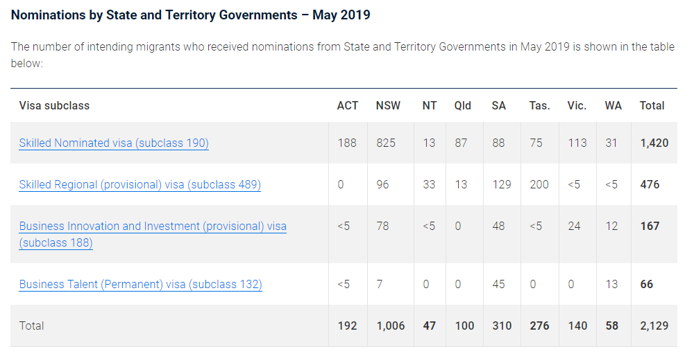694x356 pixels.
Task: Click the Tas. column header
Action: click(x=539, y=106)
